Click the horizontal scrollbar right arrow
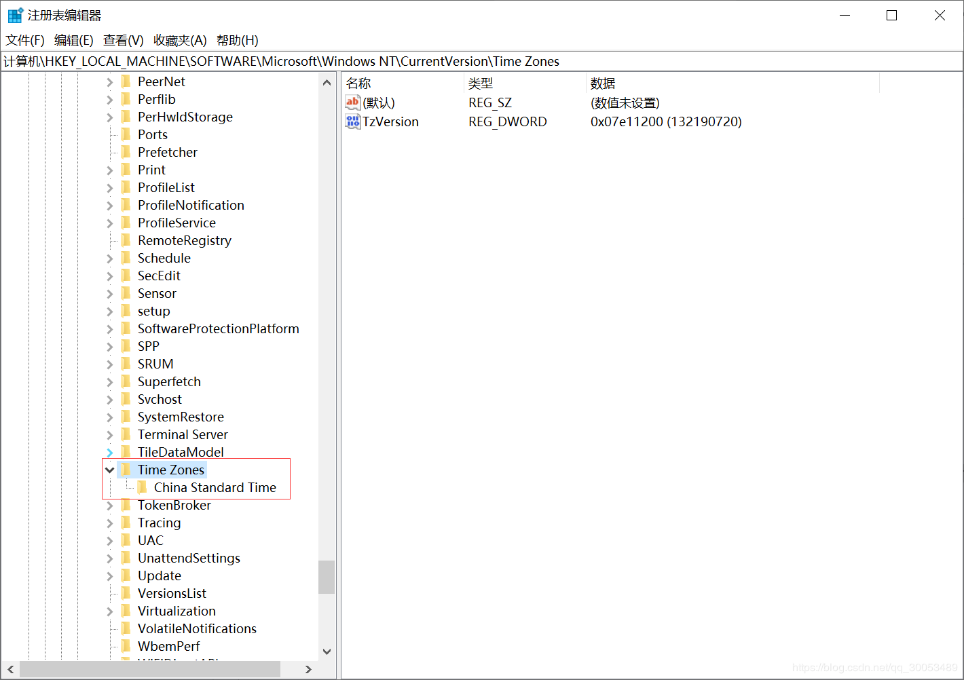 (309, 669)
